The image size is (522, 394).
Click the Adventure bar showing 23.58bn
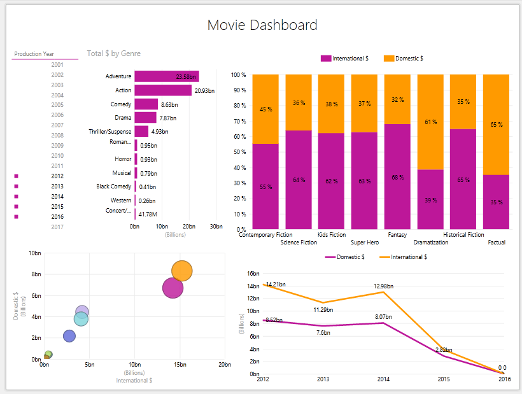(x=166, y=76)
